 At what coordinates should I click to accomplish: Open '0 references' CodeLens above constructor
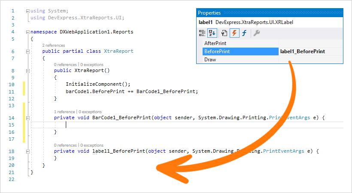click(65, 65)
